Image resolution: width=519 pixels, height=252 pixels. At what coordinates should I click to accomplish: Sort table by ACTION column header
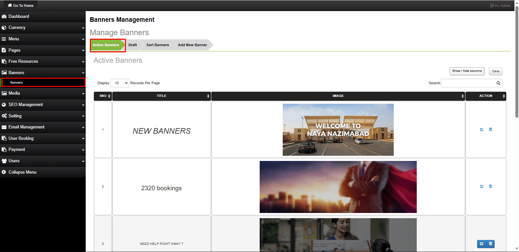486,96
